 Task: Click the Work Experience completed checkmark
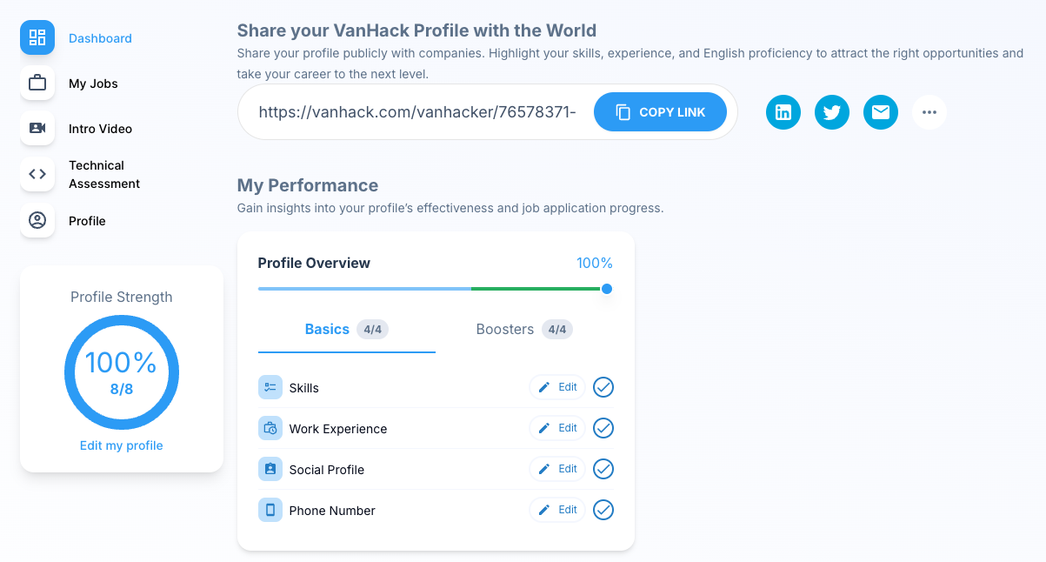click(x=603, y=428)
